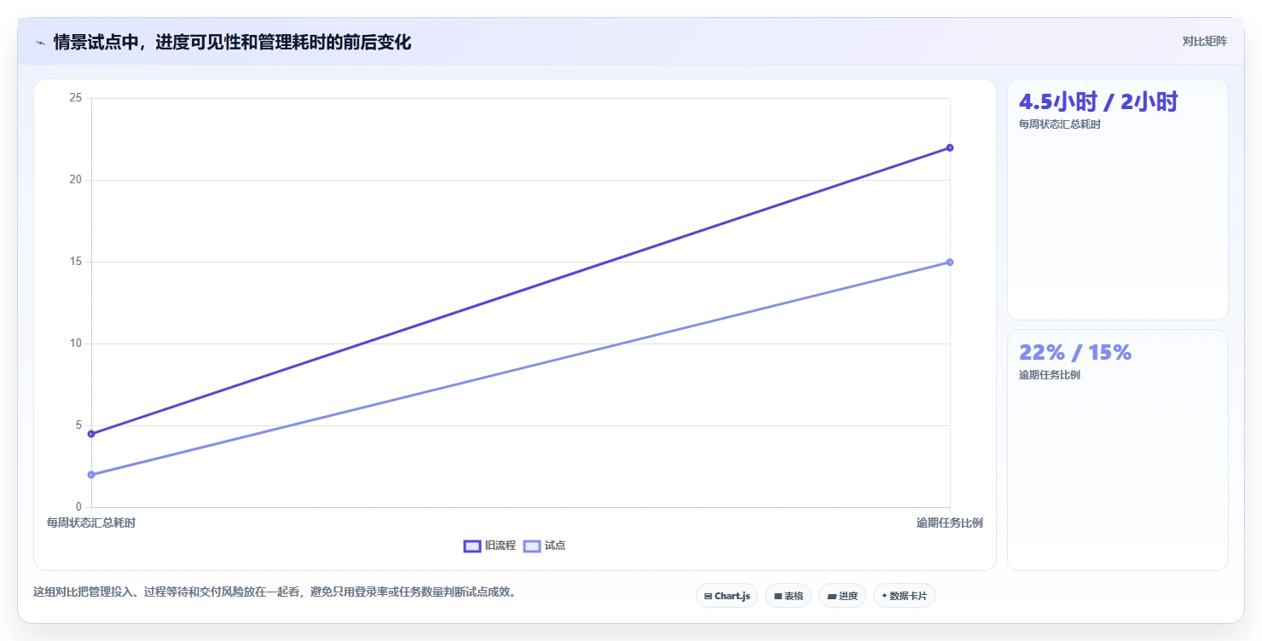The height and width of the screenshot is (641, 1262).
Task: Click the y-axis tick label 15
Action: coord(76,262)
